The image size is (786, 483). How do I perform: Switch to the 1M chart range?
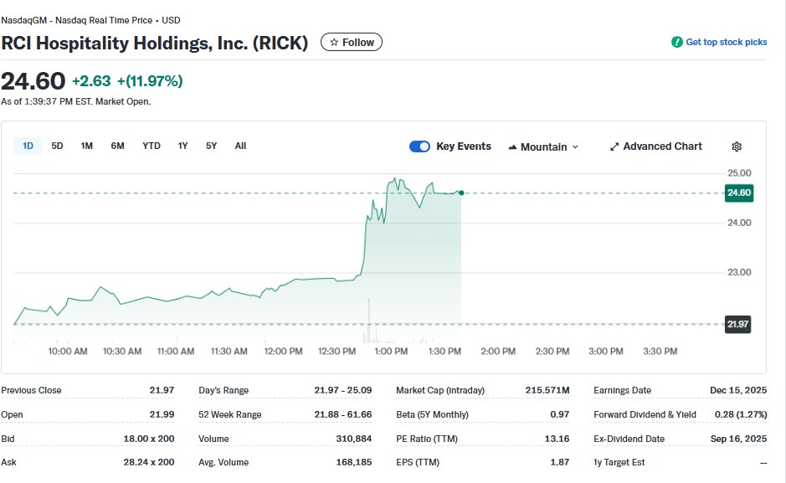(x=85, y=146)
